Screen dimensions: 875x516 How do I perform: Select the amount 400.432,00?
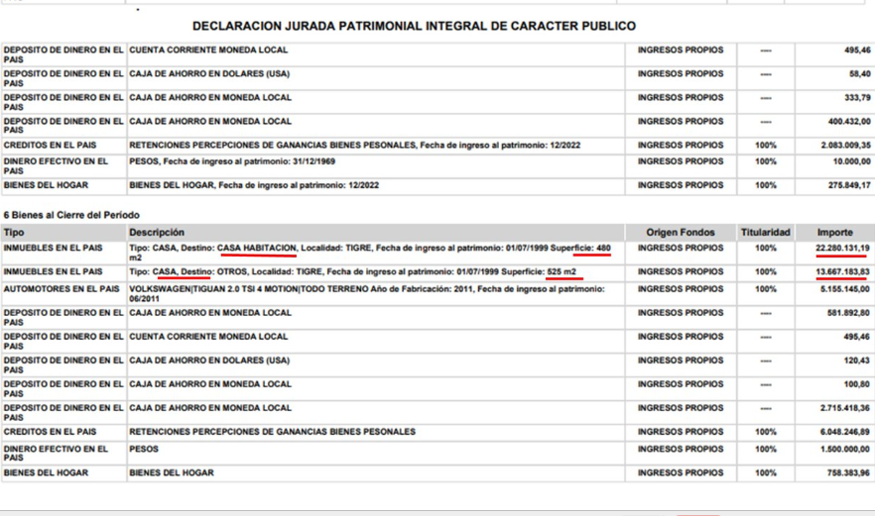849,122
